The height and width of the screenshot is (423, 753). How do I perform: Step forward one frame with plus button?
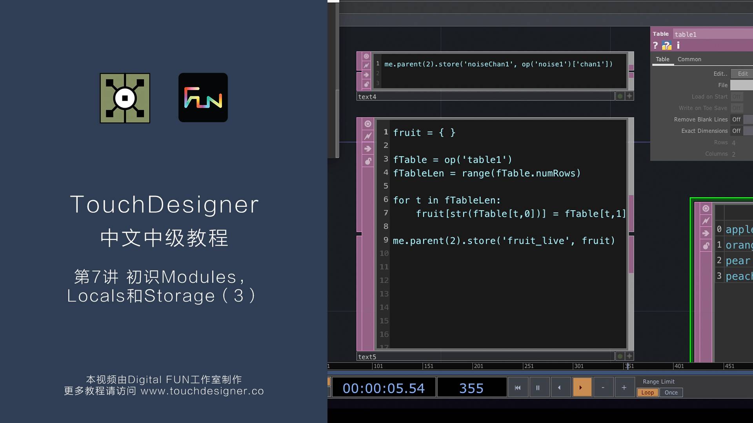point(624,387)
